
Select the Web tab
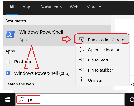tap(74, 7)
